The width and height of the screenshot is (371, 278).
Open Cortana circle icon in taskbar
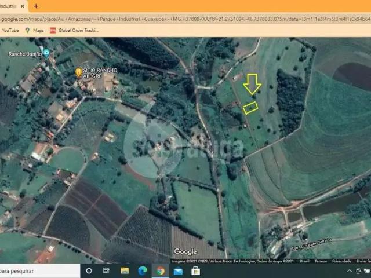89,270
